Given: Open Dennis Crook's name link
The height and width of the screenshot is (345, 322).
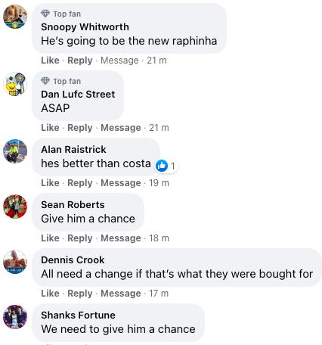Looking at the screenshot, I should (x=73, y=260).
